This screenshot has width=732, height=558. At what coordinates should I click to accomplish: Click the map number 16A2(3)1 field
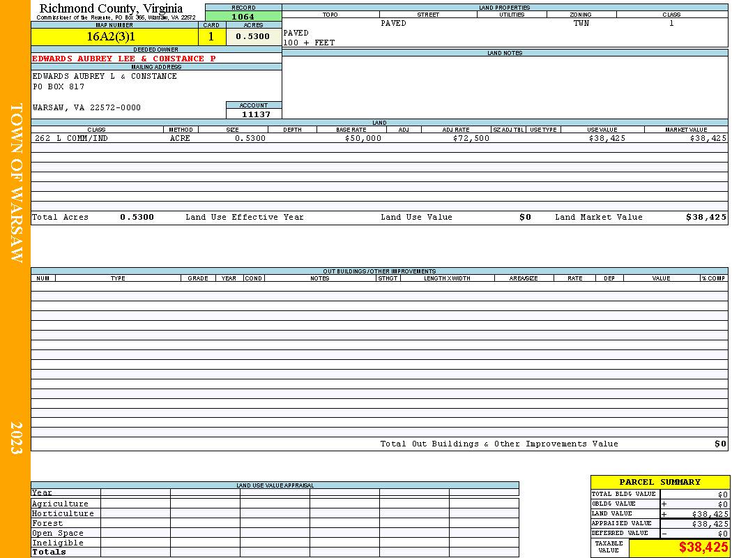pyautogui.click(x=114, y=37)
